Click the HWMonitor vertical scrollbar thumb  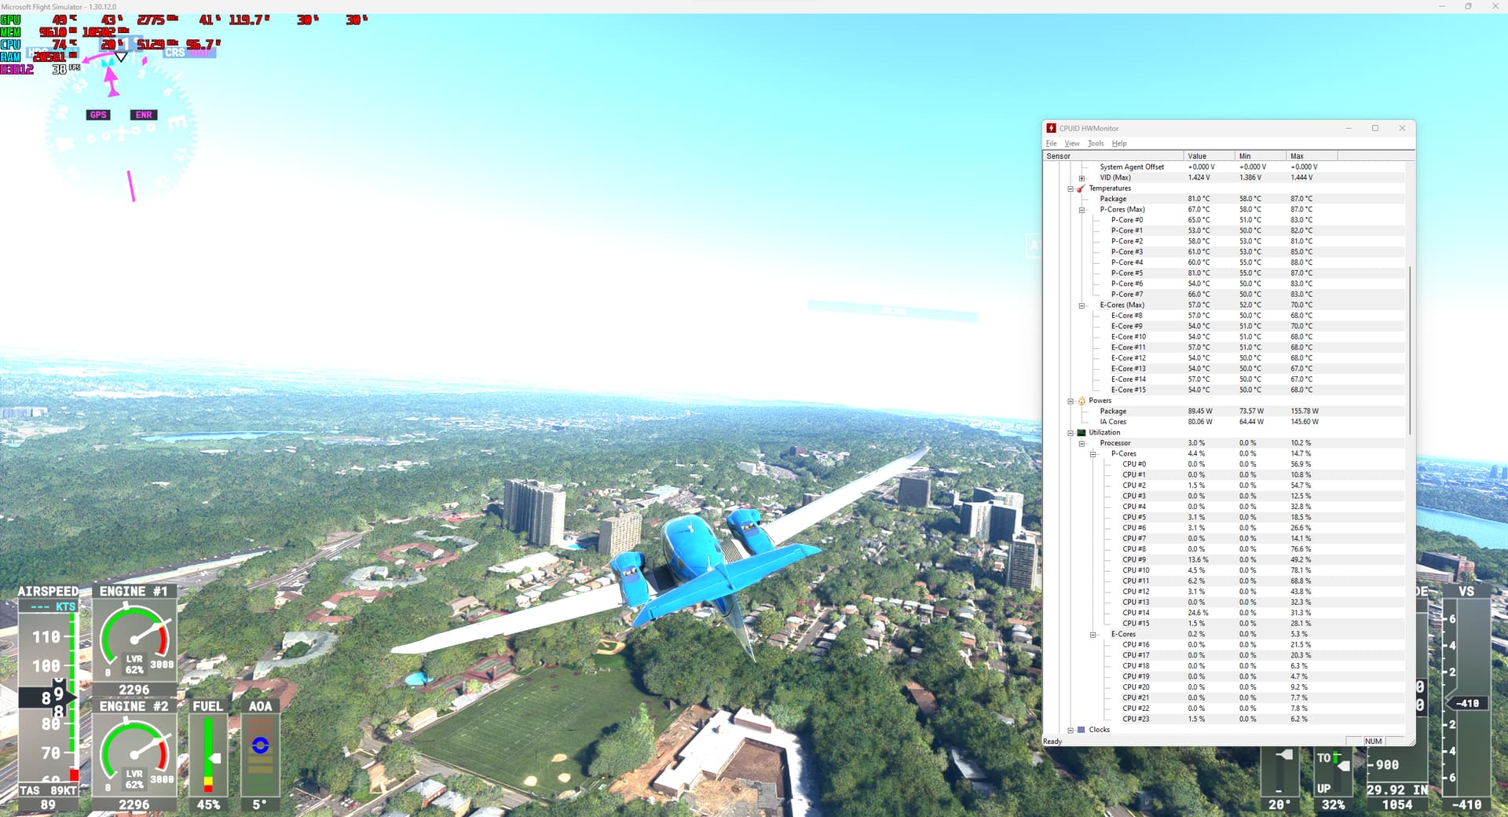point(1410,350)
